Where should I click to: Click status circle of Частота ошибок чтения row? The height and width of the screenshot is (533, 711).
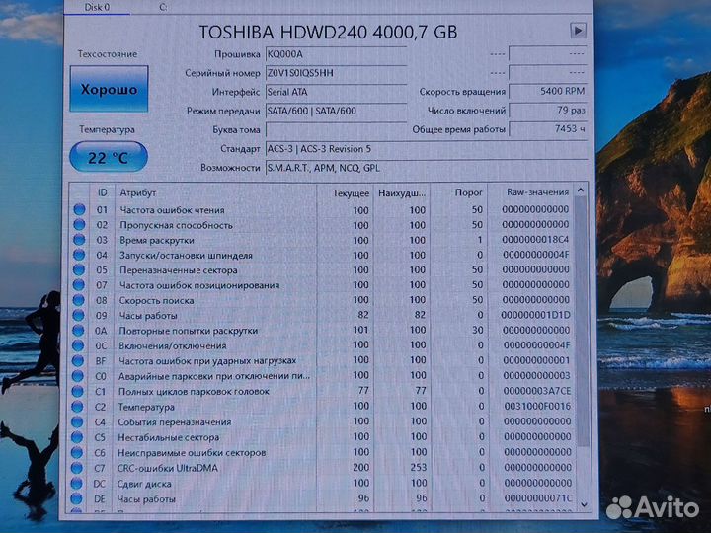pos(79,209)
